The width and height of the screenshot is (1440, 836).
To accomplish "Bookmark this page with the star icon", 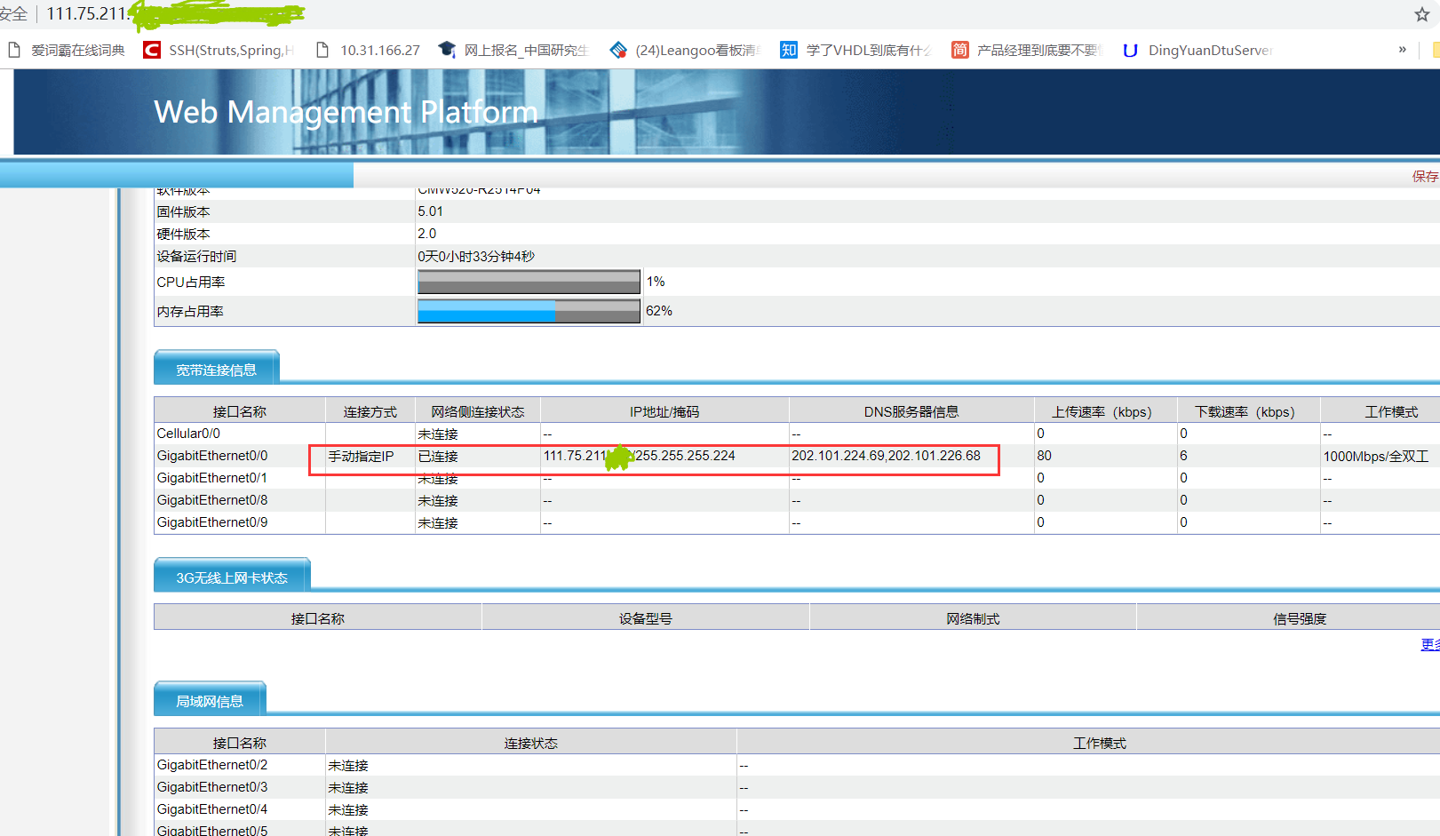I will pos(1421,14).
